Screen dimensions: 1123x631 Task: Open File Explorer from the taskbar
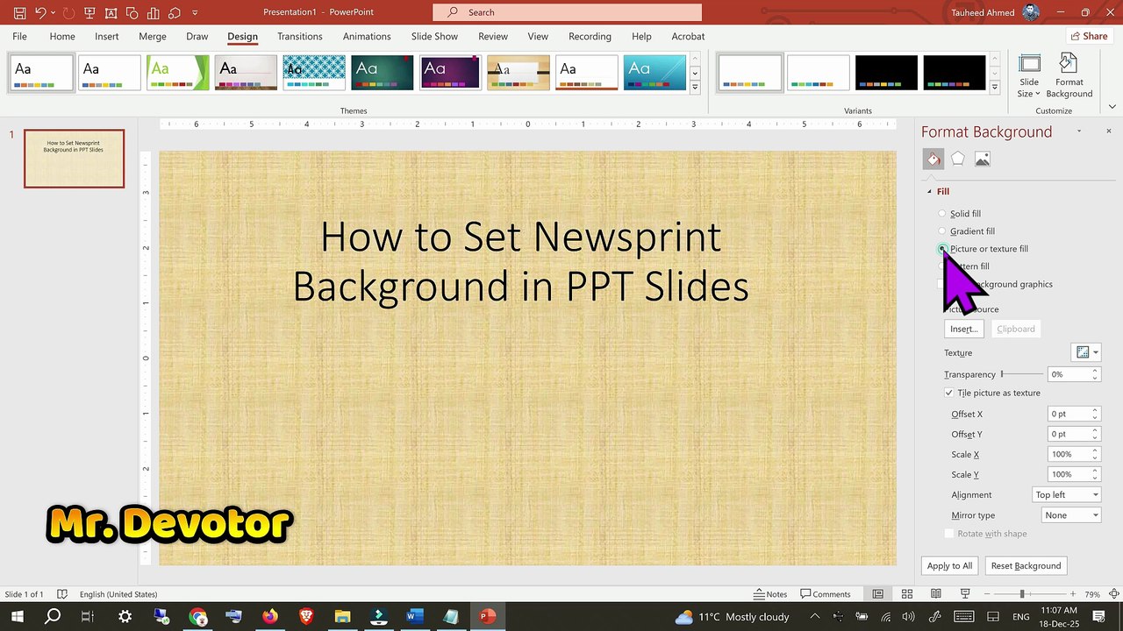[342, 616]
